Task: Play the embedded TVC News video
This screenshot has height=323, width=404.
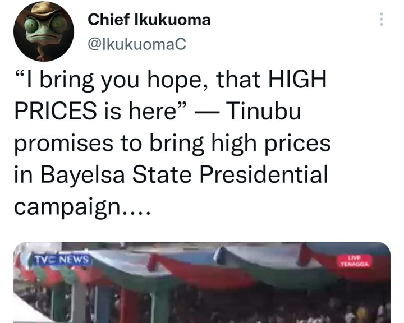Action: click(x=202, y=282)
